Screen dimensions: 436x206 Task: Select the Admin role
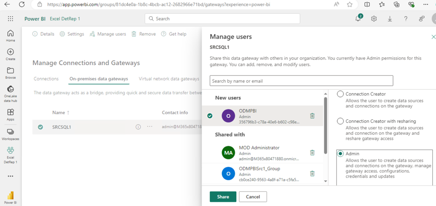pos(340,154)
